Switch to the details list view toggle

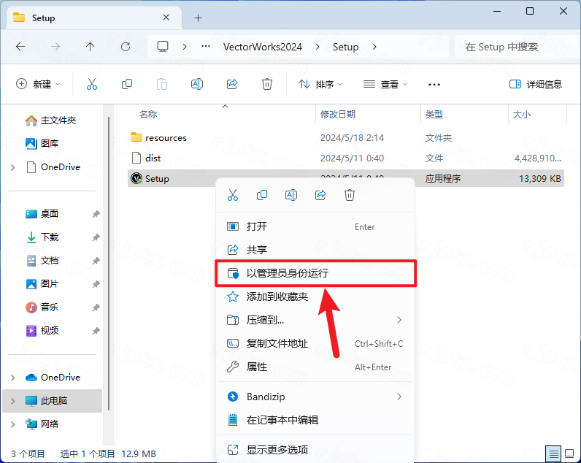pos(554,453)
